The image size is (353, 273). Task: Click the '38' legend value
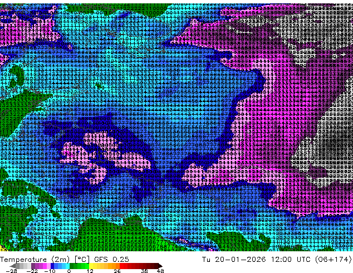coord(145,271)
